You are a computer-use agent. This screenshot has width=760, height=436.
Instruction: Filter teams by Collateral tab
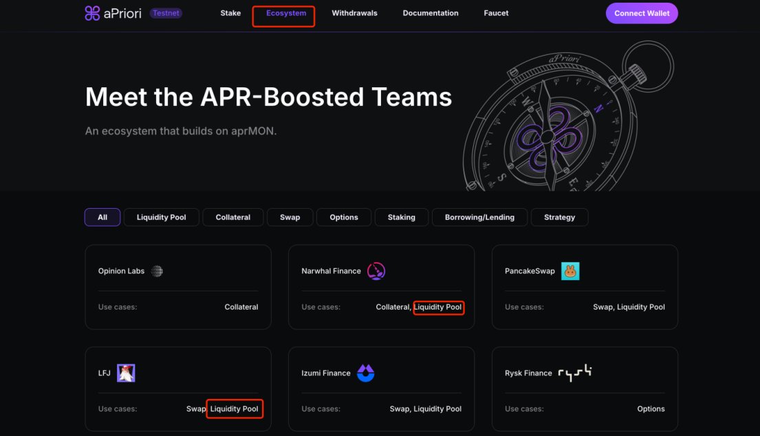[x=233, y=217]
